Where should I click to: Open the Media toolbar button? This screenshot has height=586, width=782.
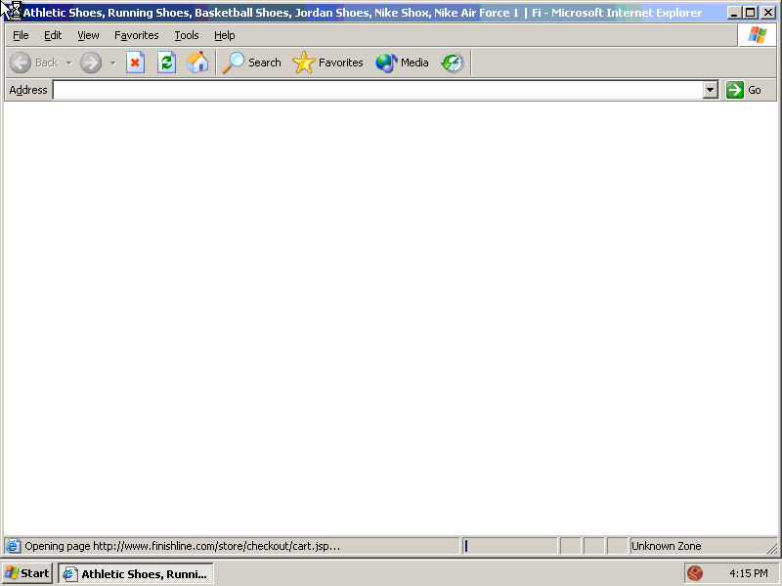[402, 63]
